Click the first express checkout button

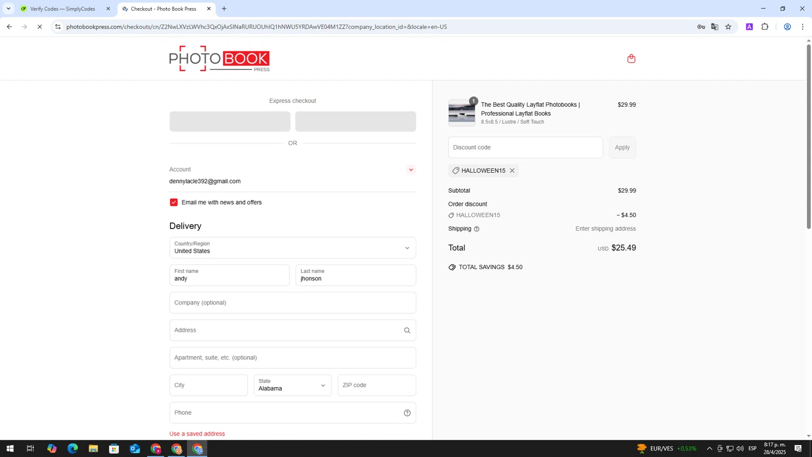point(230,122)
